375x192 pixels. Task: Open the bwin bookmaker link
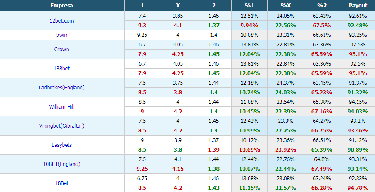pyautogui.click(x=62, y=35)
